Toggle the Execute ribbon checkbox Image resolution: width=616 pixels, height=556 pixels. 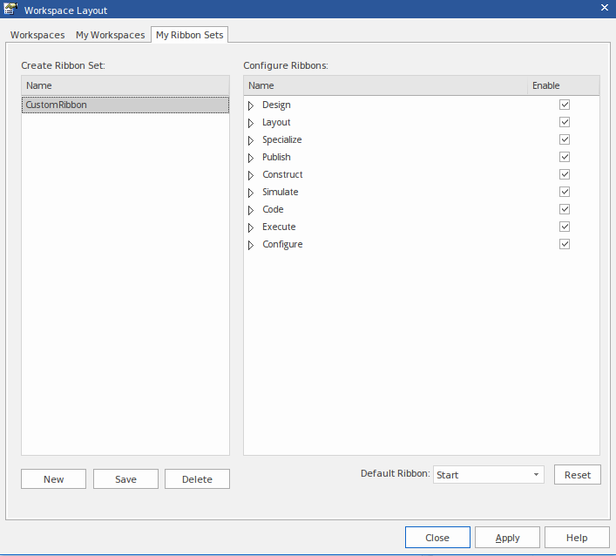[565, 227]
